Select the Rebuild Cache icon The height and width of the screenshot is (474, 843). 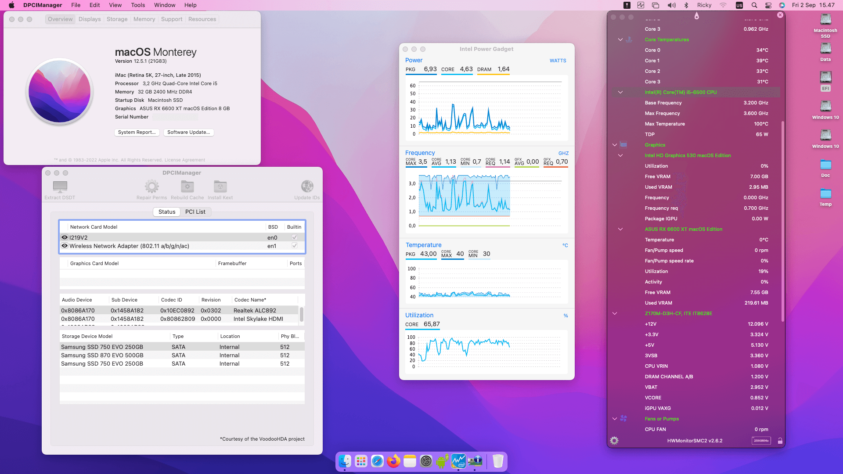(187, 186)
